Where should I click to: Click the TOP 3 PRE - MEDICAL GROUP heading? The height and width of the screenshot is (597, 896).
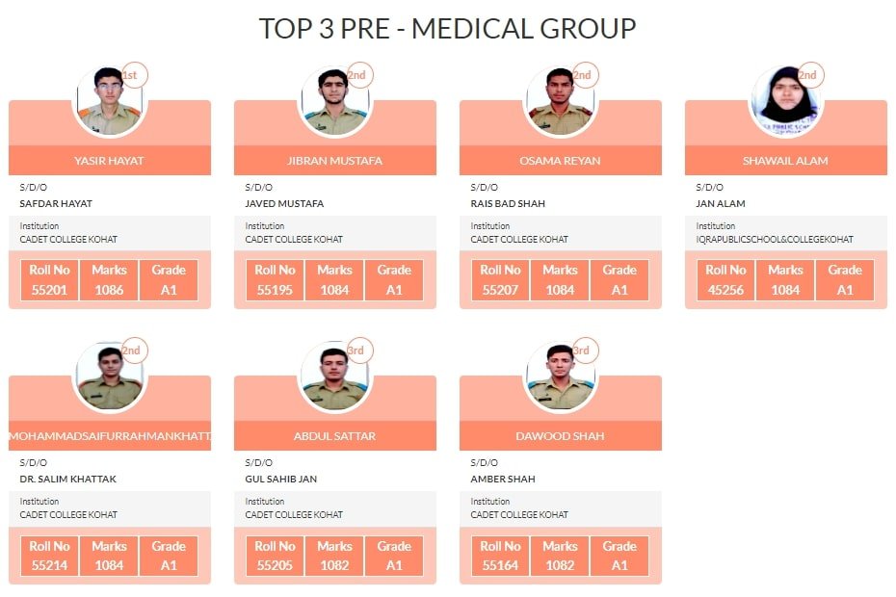(x=448, y=29)
